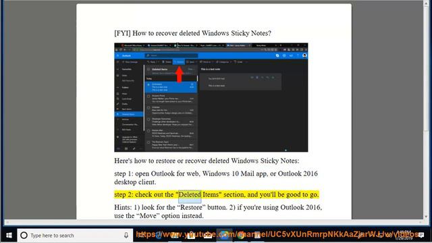
Task: Click the selected word 'Deleted' in step 2
Action: [190, 194]
